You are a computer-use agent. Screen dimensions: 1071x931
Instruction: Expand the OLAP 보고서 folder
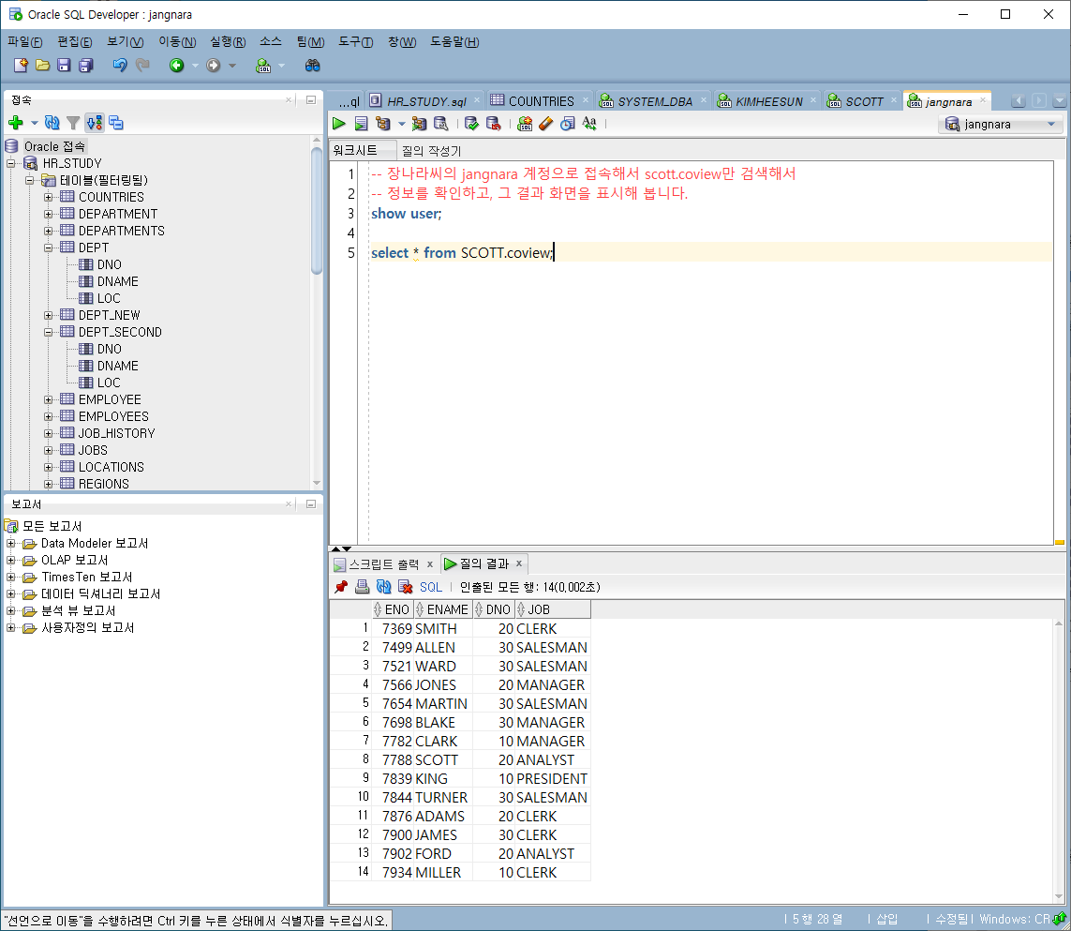click(x=11, y=561)
